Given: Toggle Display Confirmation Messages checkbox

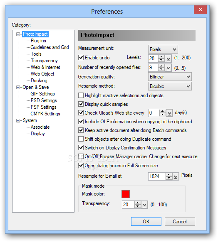Looking at the screenshot, I should (81, 147).
